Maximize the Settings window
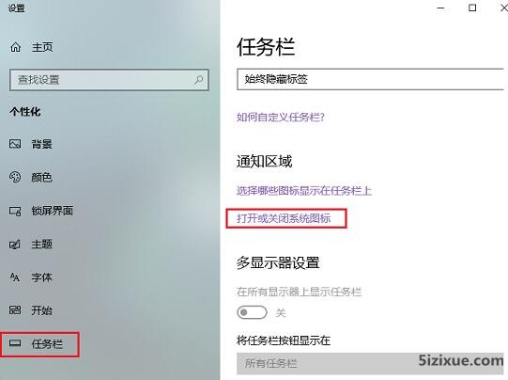The height and width of the screenshot is (380, 508). coord(472,8)
